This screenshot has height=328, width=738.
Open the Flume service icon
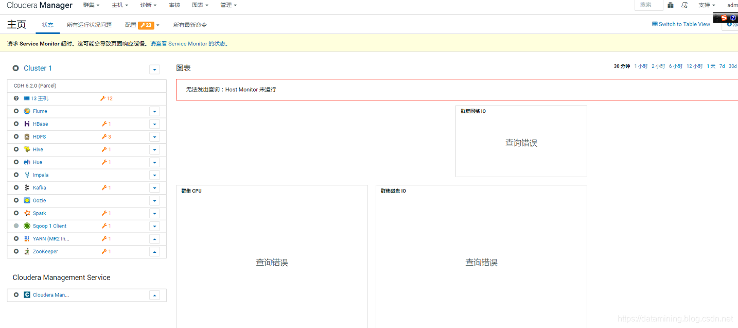[27, 111]
